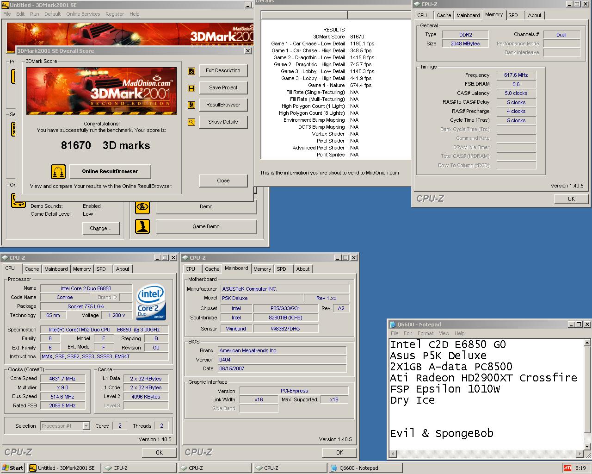Open the ResultBrowser button
The width and height of the screenshot is (592, 474).
tap(223, 105)
